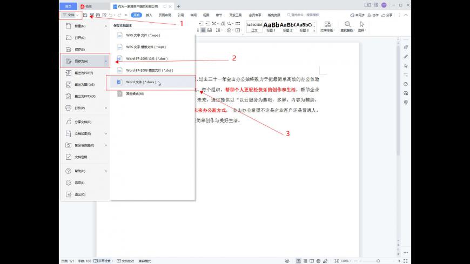Open the 开始 ribbon tab
This screenshot has height=264, width=470.
pyautogui.click(x=136, y=15)
